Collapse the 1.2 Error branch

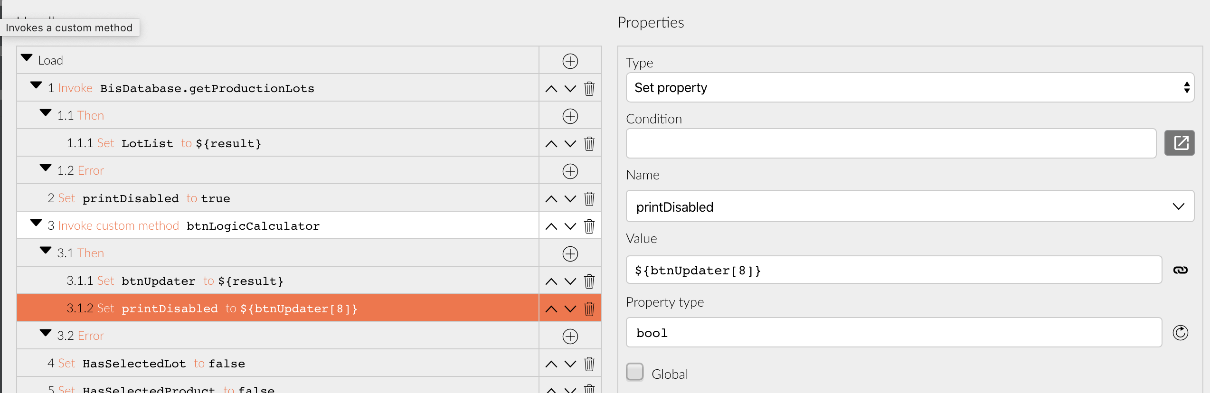46,168
